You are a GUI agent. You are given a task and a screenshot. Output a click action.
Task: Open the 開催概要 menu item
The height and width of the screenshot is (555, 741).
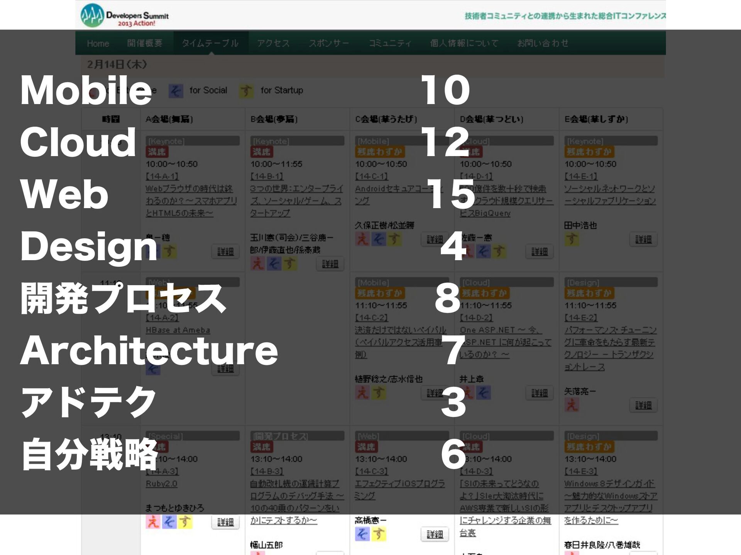145,43
